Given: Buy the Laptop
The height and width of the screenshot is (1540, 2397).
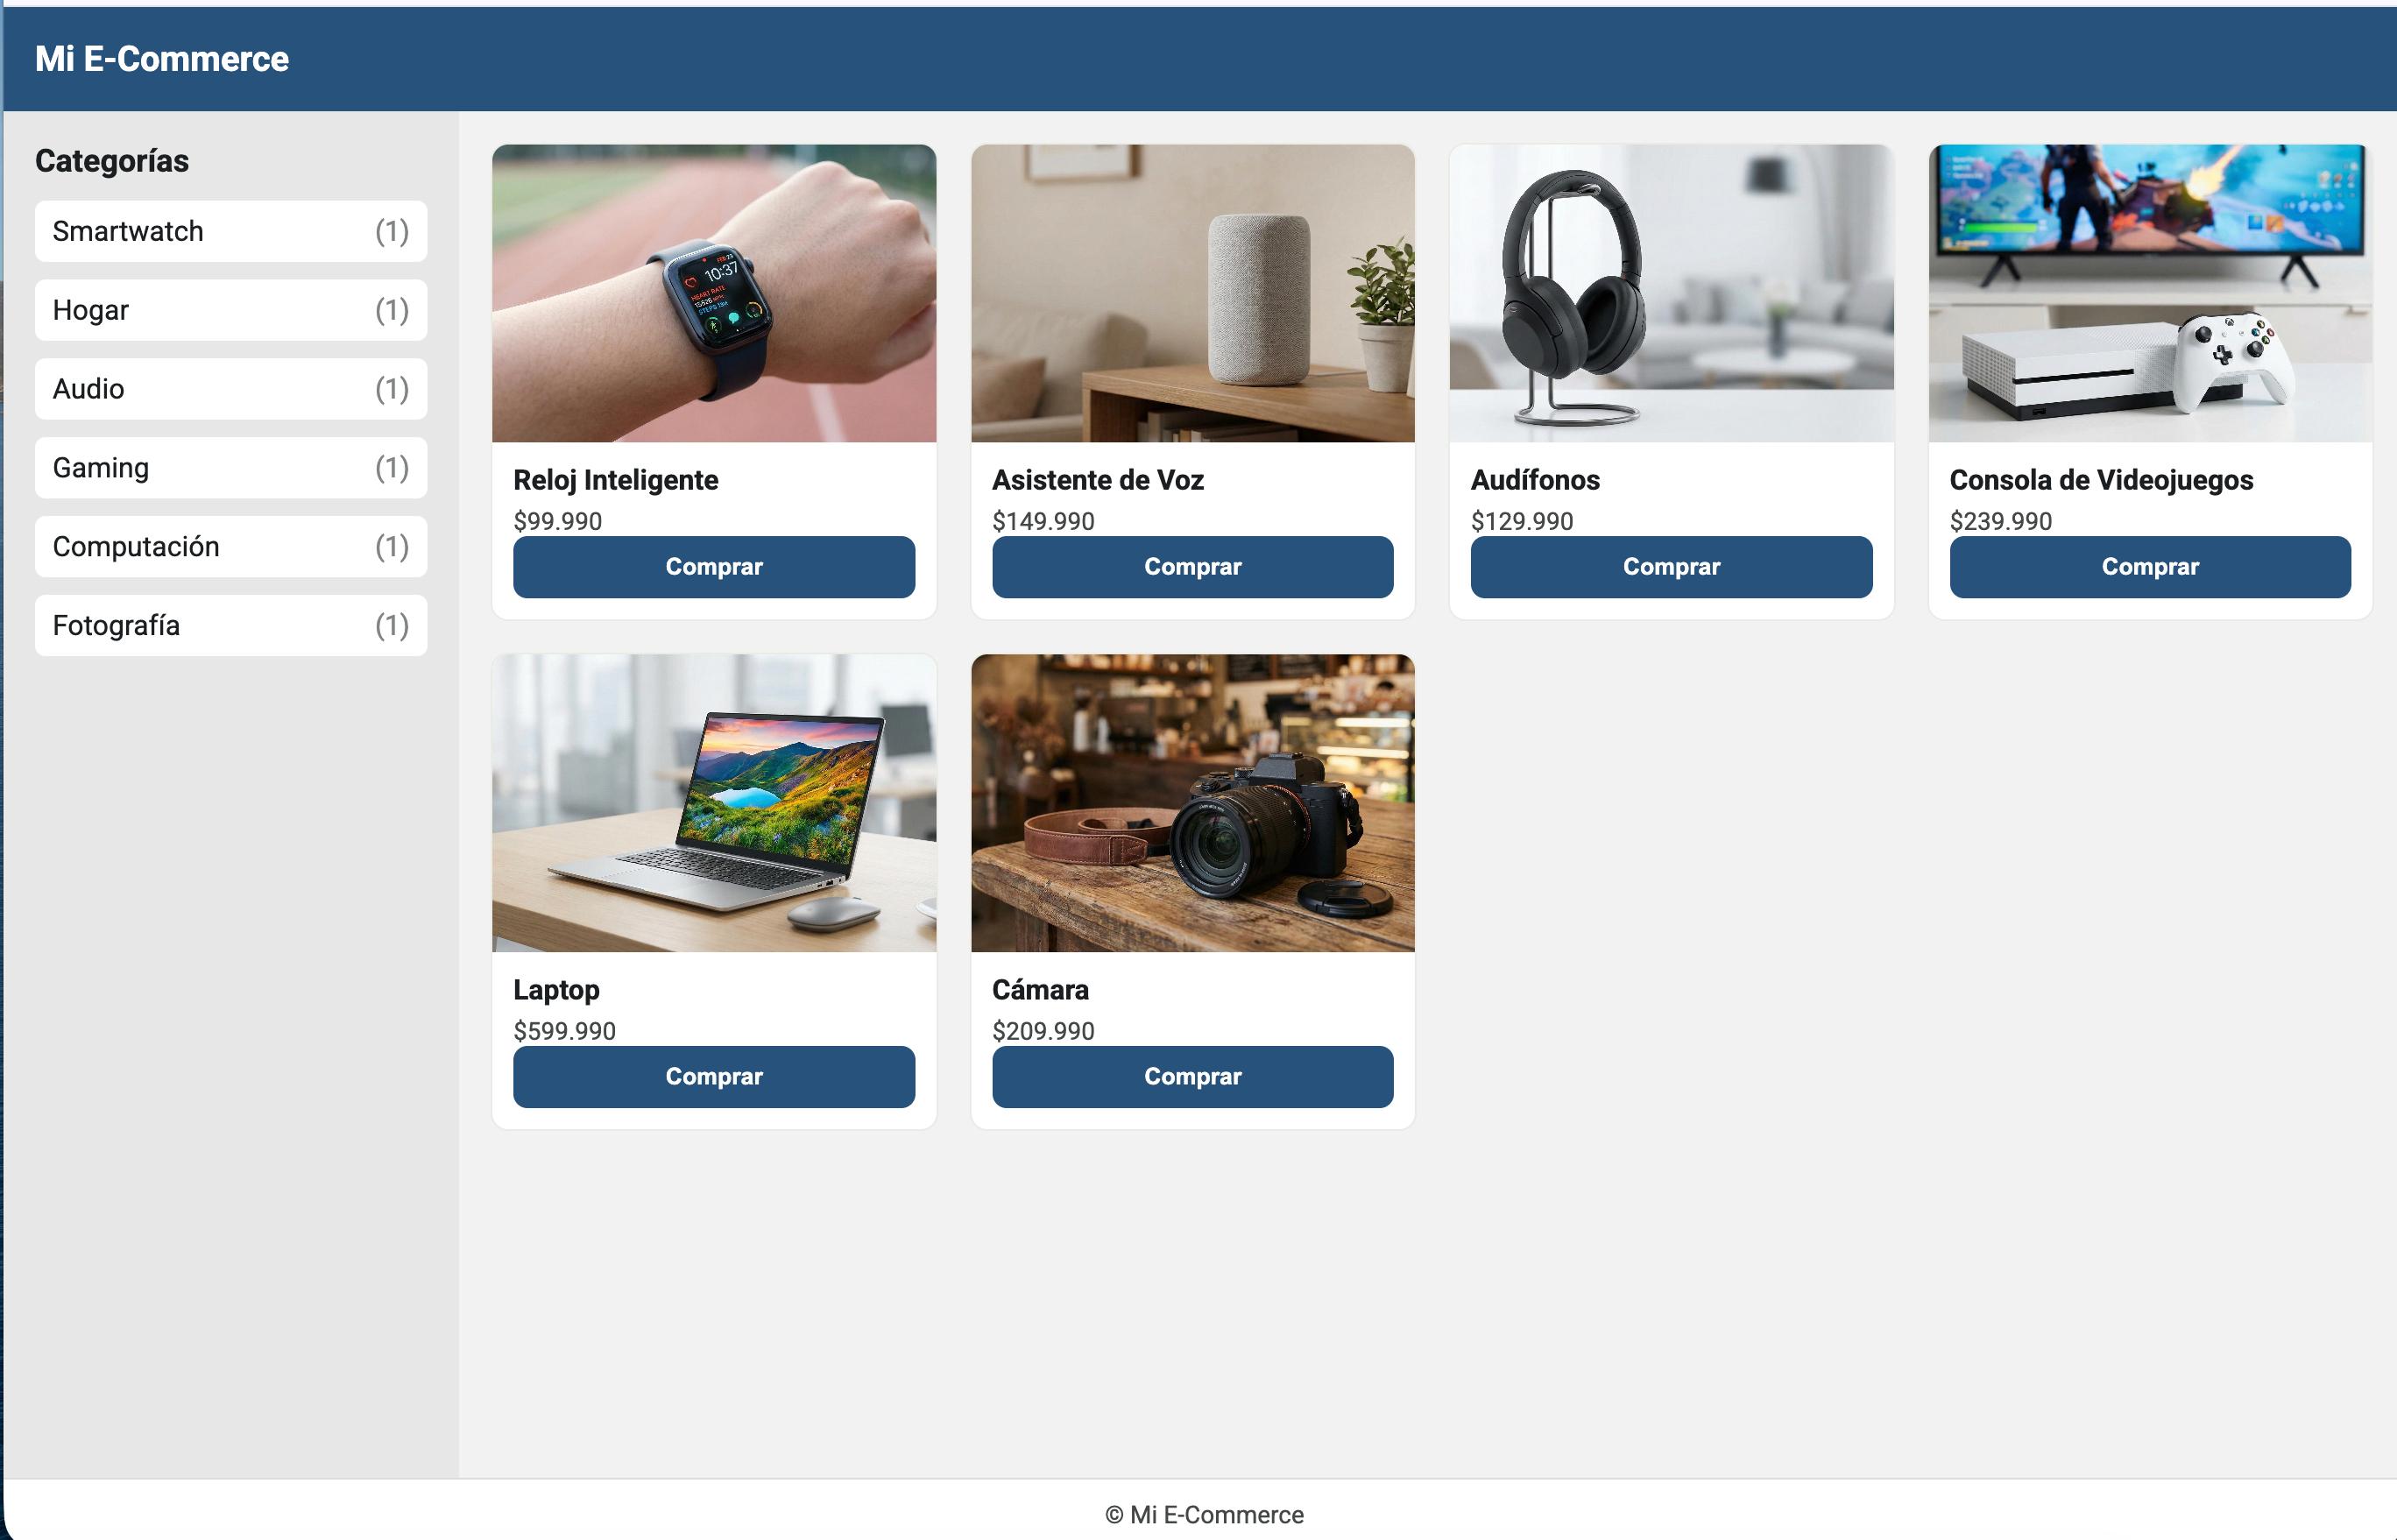Looking at the screenshot, I should click(714, 1077).
